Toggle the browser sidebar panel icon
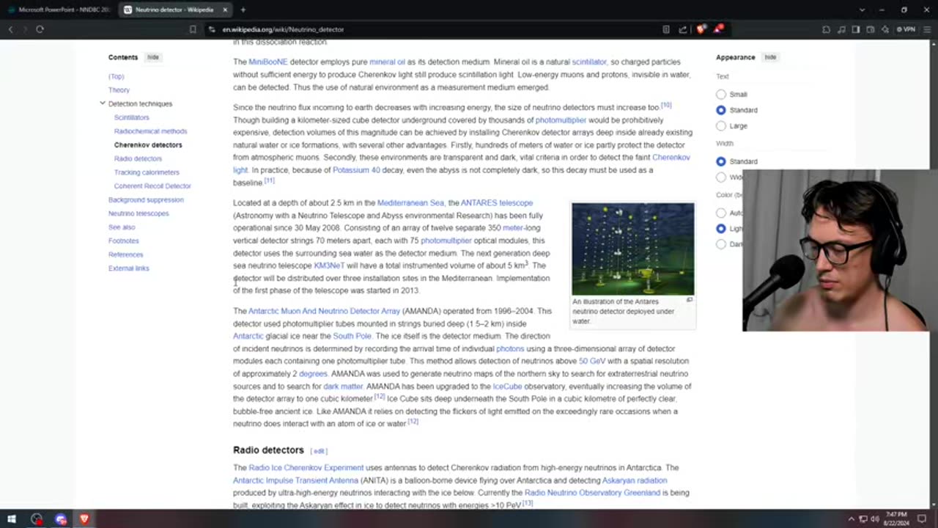938x528 pixels. pyautogui.click(x=855, y=29)
